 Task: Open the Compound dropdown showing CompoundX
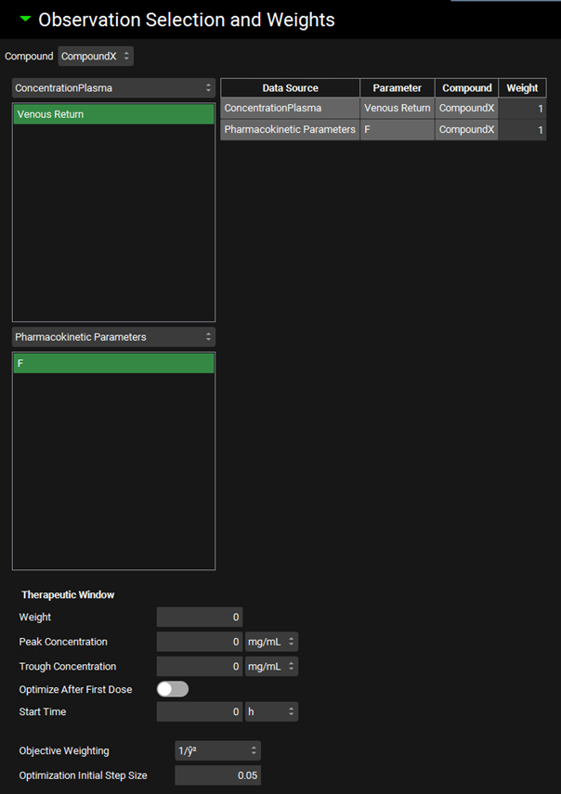96,57
